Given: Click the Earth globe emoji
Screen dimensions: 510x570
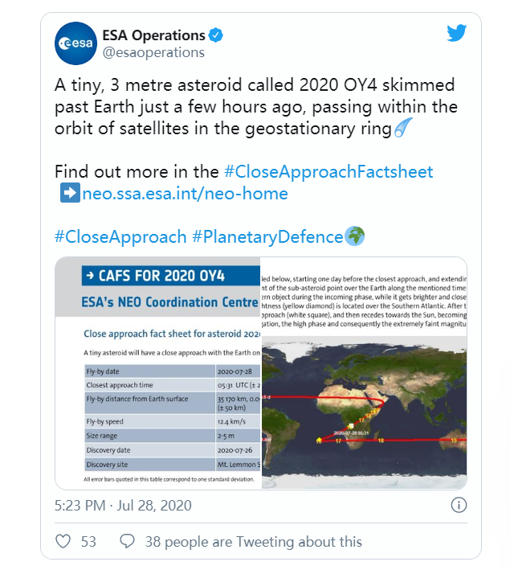Looking at the screenshot, I should tap(355, 236).
